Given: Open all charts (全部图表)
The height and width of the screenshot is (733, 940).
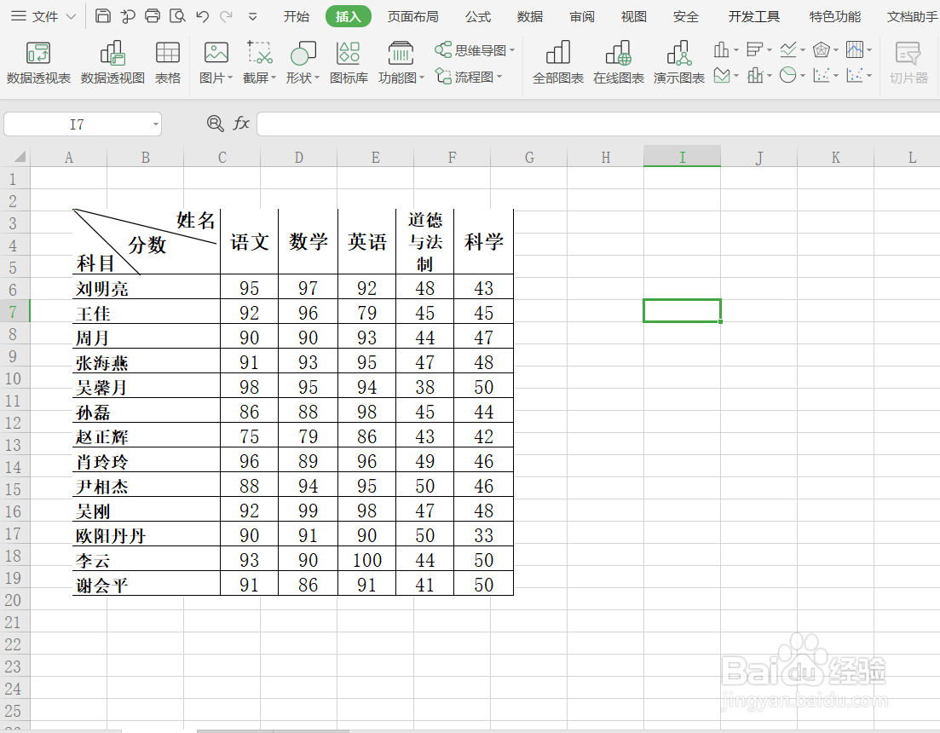Looking at the screenshot, I should pyautogui.click(x=558, y=61).
